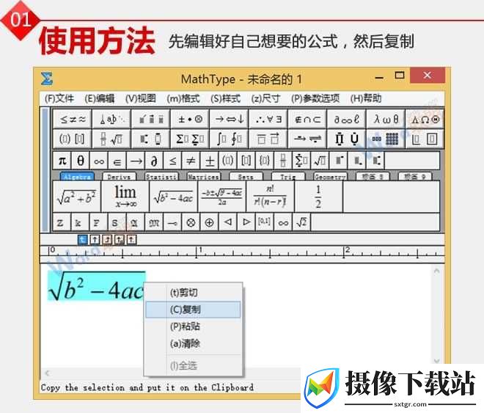The image size is (484, 413).
Task: Switch to the Geometry tab
Action: (330, 177)
